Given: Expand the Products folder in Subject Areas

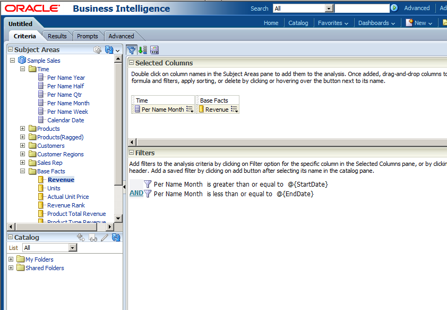Looking at the screenshot, I should point(22,128).
